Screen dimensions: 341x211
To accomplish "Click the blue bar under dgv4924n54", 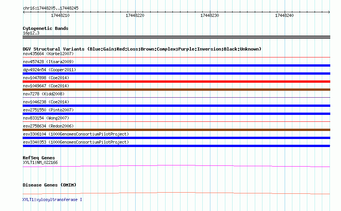I will coord(176,74).
